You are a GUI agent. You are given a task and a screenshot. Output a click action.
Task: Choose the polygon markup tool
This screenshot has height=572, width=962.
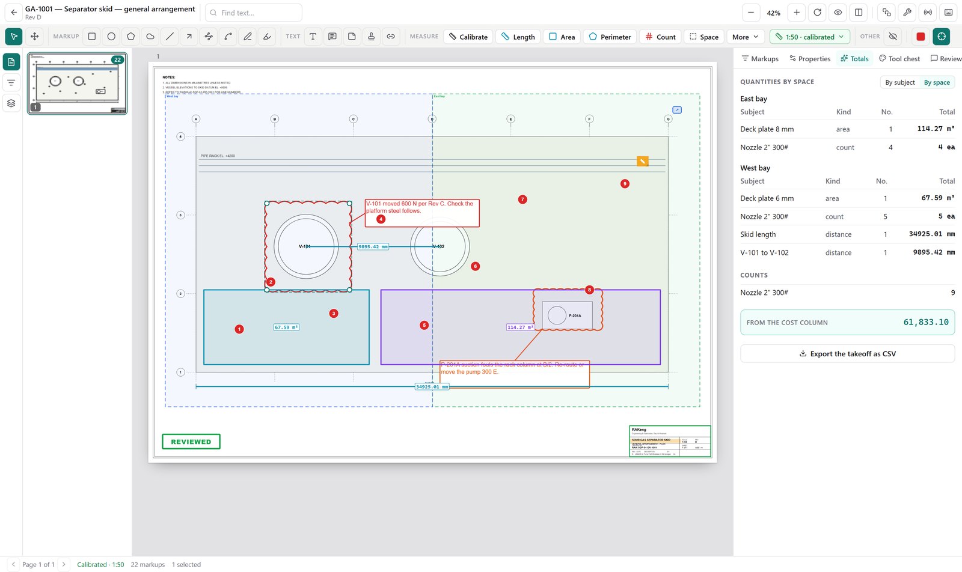130,37
